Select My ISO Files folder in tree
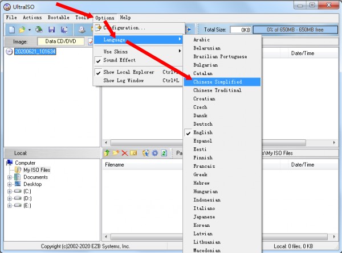Image resolution: width=342 pixels, height=253 pixels. (36, 169)
